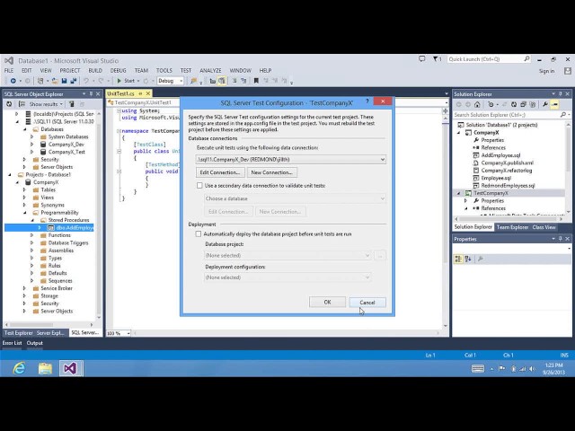Click the Navigate Backward toolbar icon
Image resolution: width=575 pixels, height=431 pixels.
coord(13,81)
